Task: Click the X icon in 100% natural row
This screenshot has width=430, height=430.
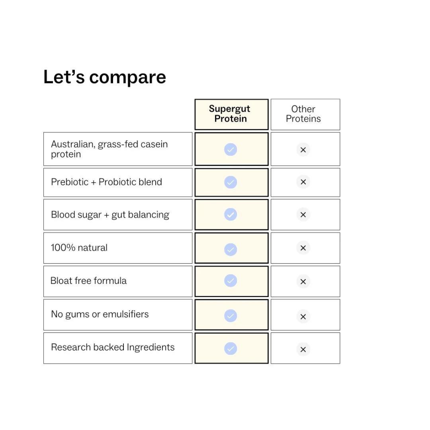Action: point(303,248)
